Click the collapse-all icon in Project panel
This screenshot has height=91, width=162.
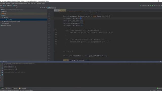42,8
